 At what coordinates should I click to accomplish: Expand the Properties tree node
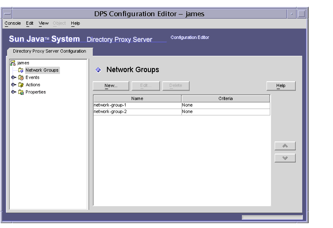(x=13, y=92)
